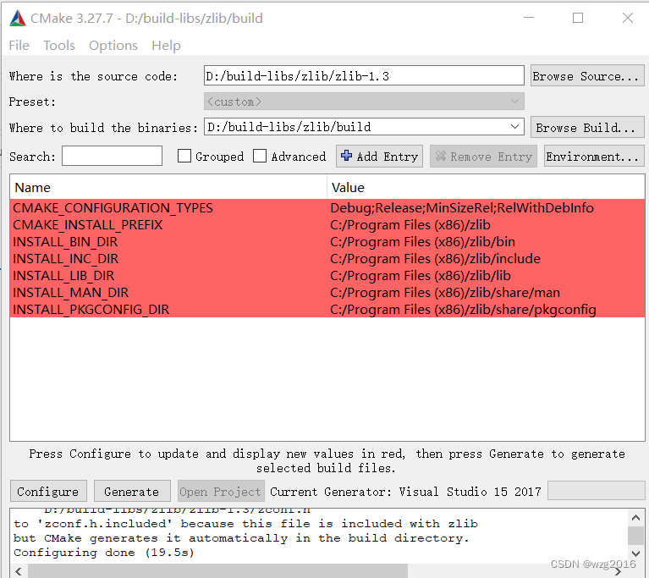Viewport: 649px width, 578px height.
Task: Click Browse Build button
Action: point(587,127)
